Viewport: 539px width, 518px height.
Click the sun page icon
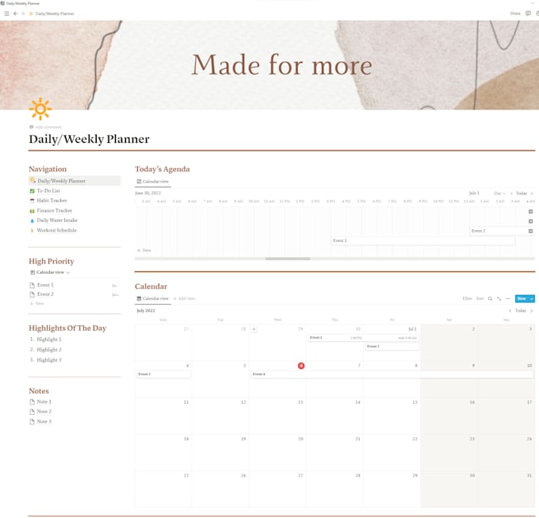(x=40, y=109)
